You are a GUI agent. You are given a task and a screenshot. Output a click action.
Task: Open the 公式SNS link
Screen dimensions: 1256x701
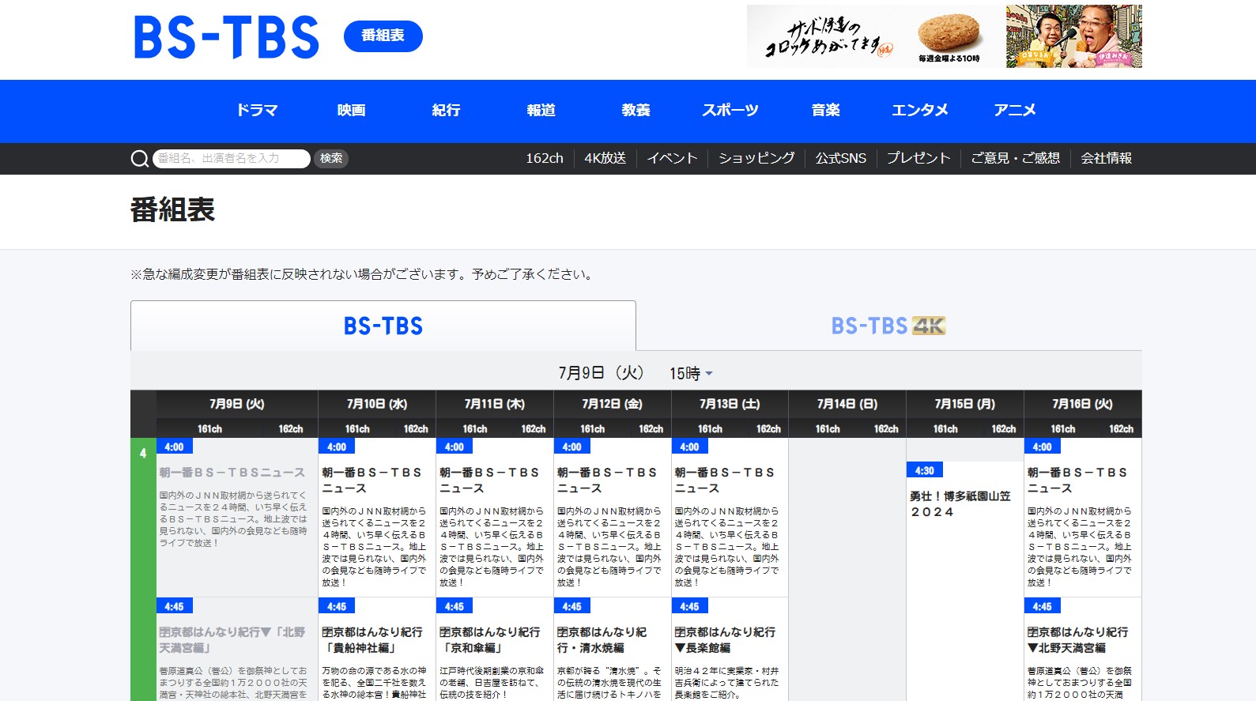[841, 158]
